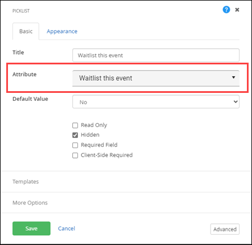This screenshot has width=252, height=245.
Task: Expand the More Options section
Action: pos(126,203)
